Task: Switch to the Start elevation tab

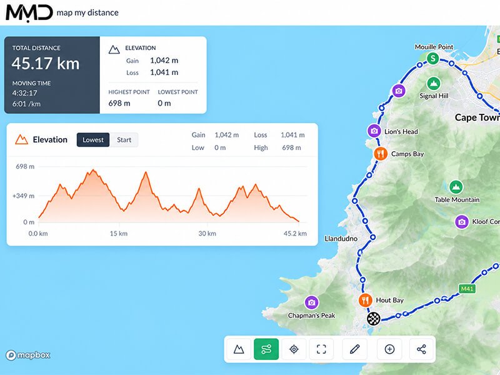Action: click(124, 140)
